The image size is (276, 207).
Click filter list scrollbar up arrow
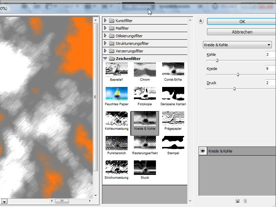(190, 20)
